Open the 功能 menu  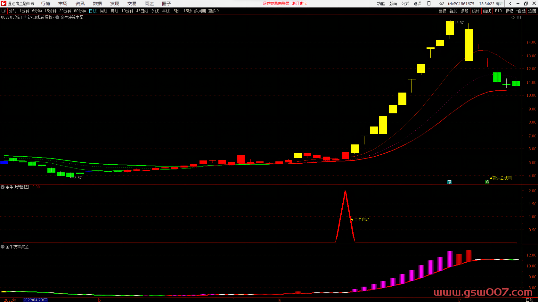(381, 4)
